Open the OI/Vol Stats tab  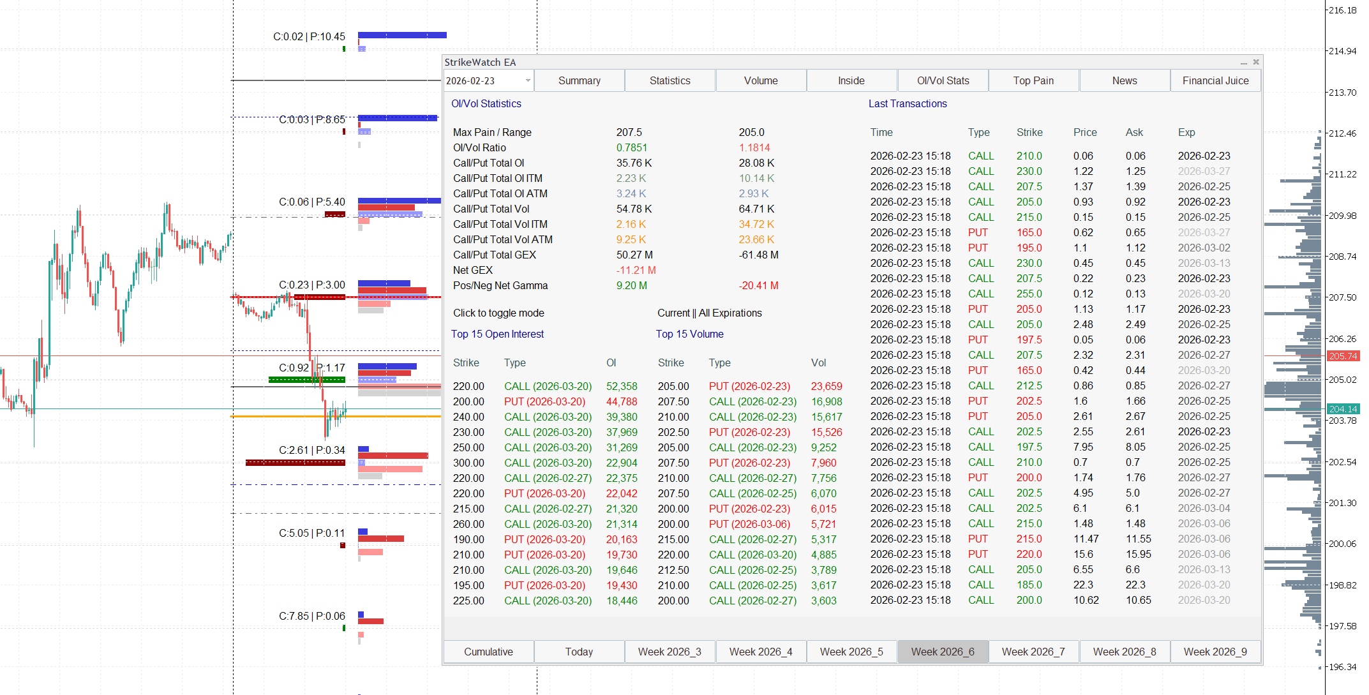coord(943,80)
